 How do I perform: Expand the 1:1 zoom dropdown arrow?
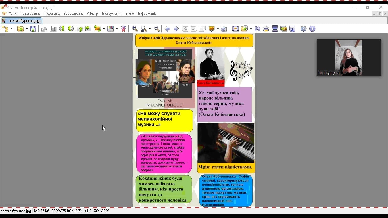[150, 29]
